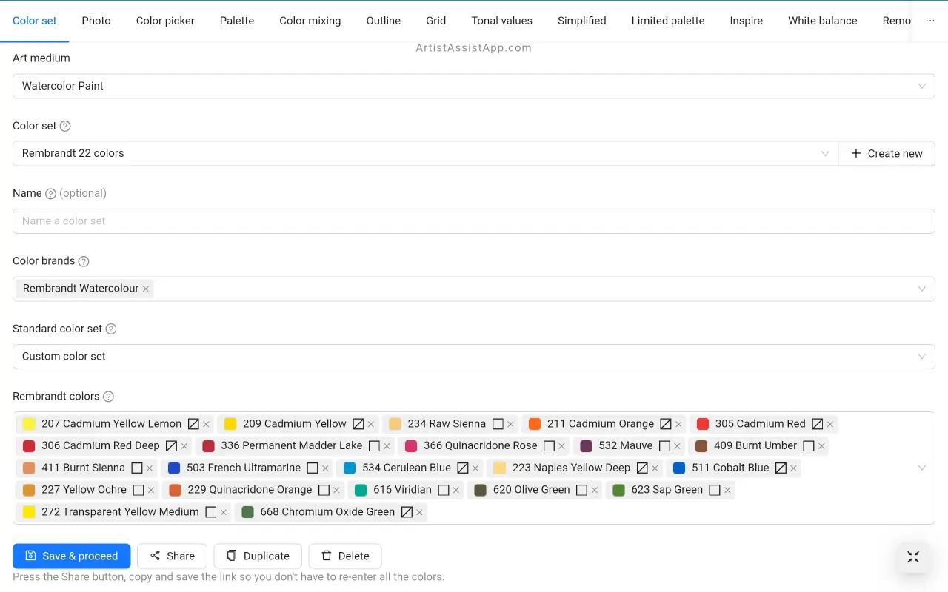Open the Outline tab
Screen dimensions: 948x592
[384, 21]
